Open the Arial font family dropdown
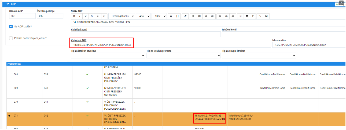The width and height of the screenshot is (346, 130). 143,16
